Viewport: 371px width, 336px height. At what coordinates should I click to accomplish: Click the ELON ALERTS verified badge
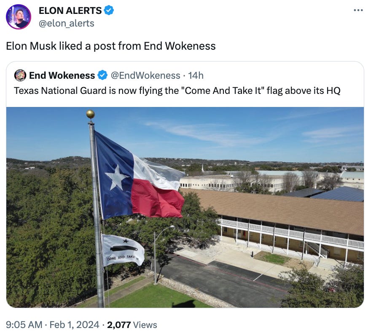tap(109, 11)
